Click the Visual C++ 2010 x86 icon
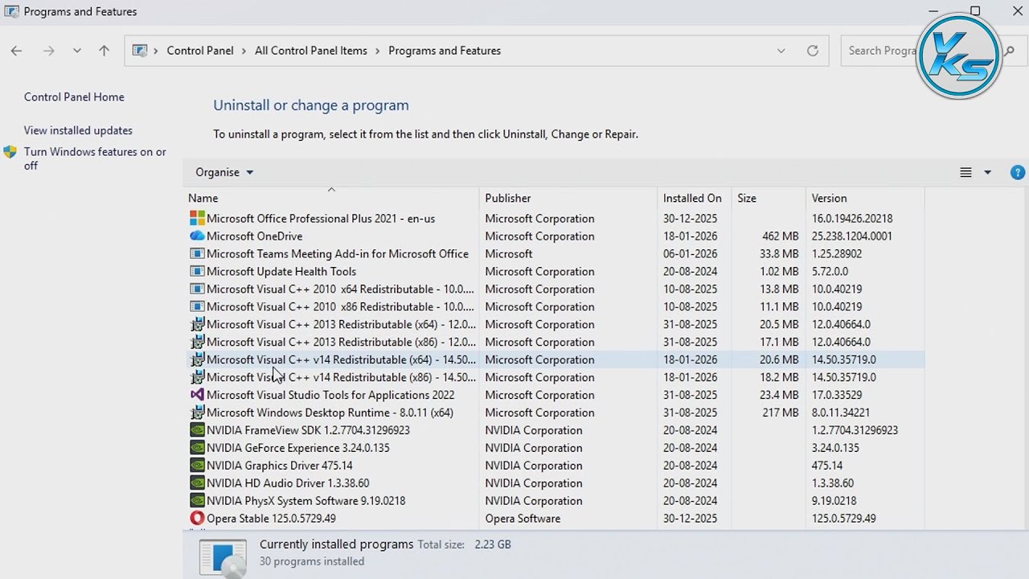The height and width of the screenshot is (579, 1029). tap(197, 307)
